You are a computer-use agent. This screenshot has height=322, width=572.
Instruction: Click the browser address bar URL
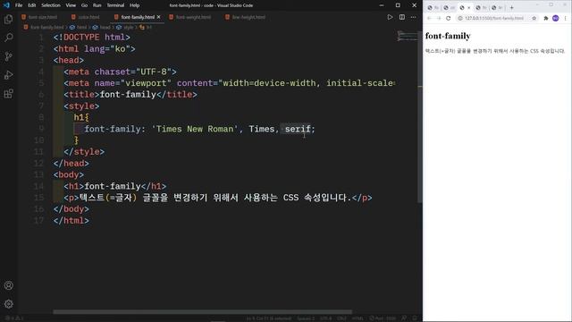coord(494,18)
